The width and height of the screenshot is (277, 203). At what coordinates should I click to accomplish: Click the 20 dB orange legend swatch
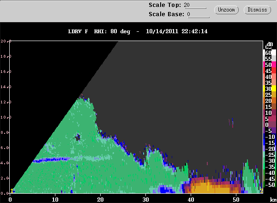[273, 100]
